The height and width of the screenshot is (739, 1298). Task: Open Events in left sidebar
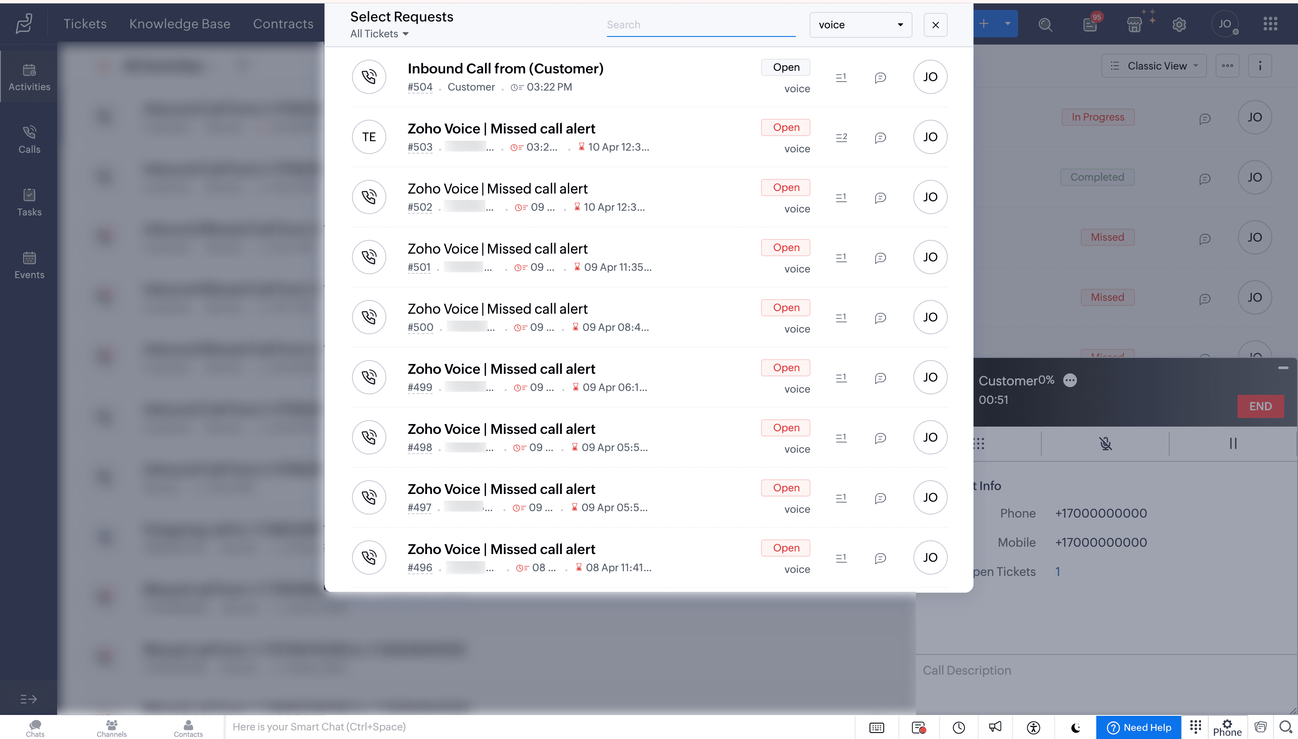point(29,264)
